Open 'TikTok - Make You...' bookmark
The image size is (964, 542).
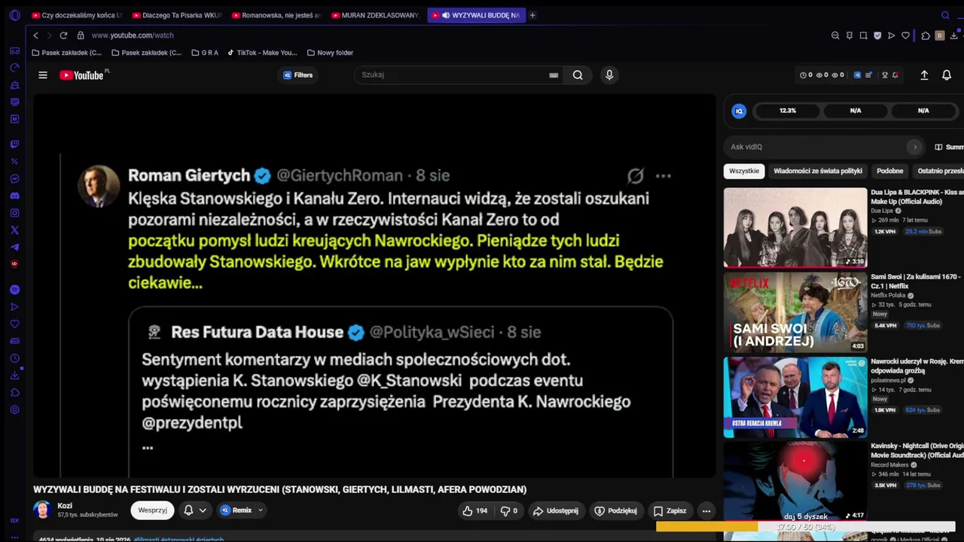(262, 53)
